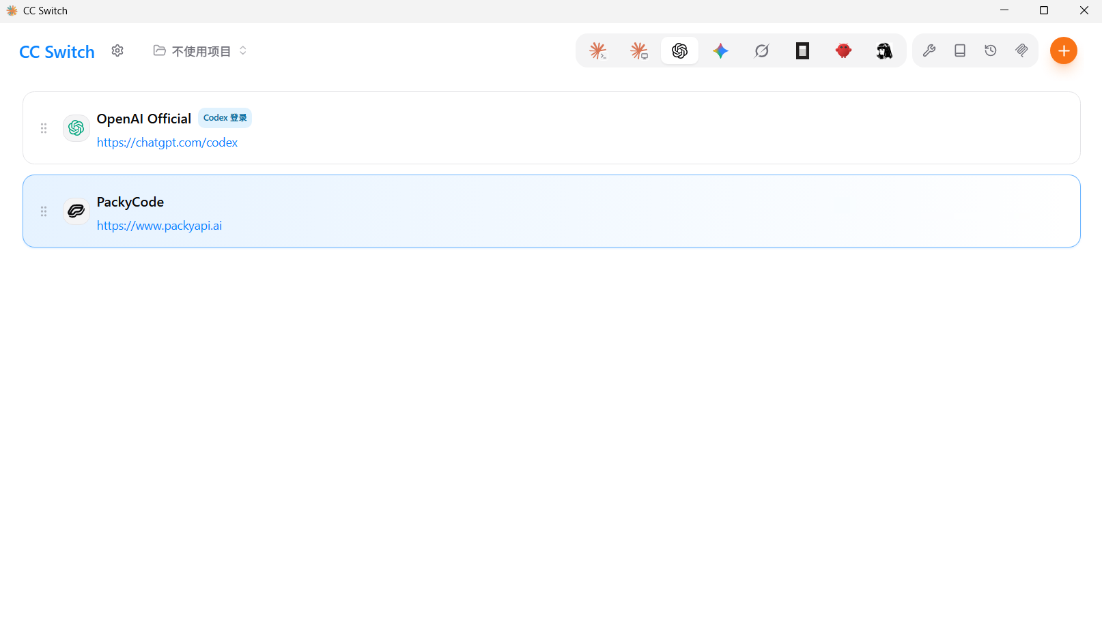Click the Codex 登录 badge

coord(225,118)
